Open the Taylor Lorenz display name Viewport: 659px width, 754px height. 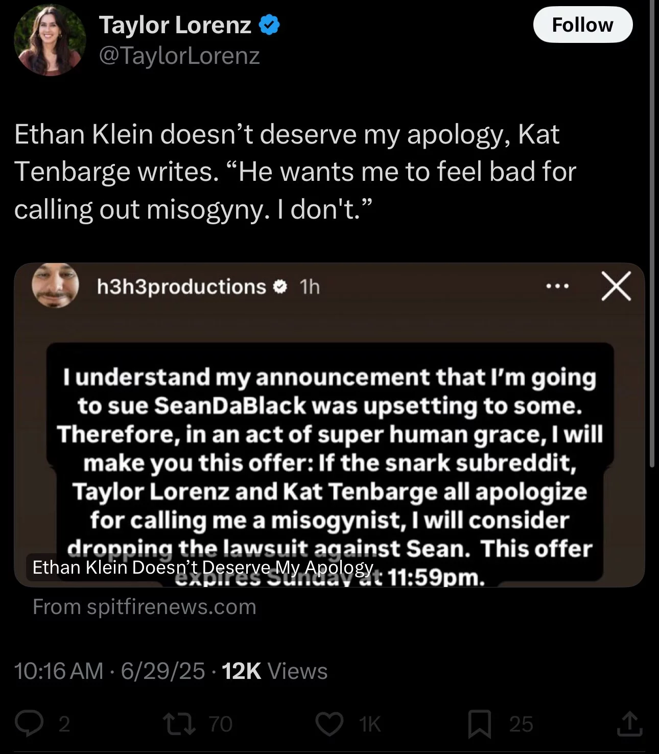click(x=175, y=25)
